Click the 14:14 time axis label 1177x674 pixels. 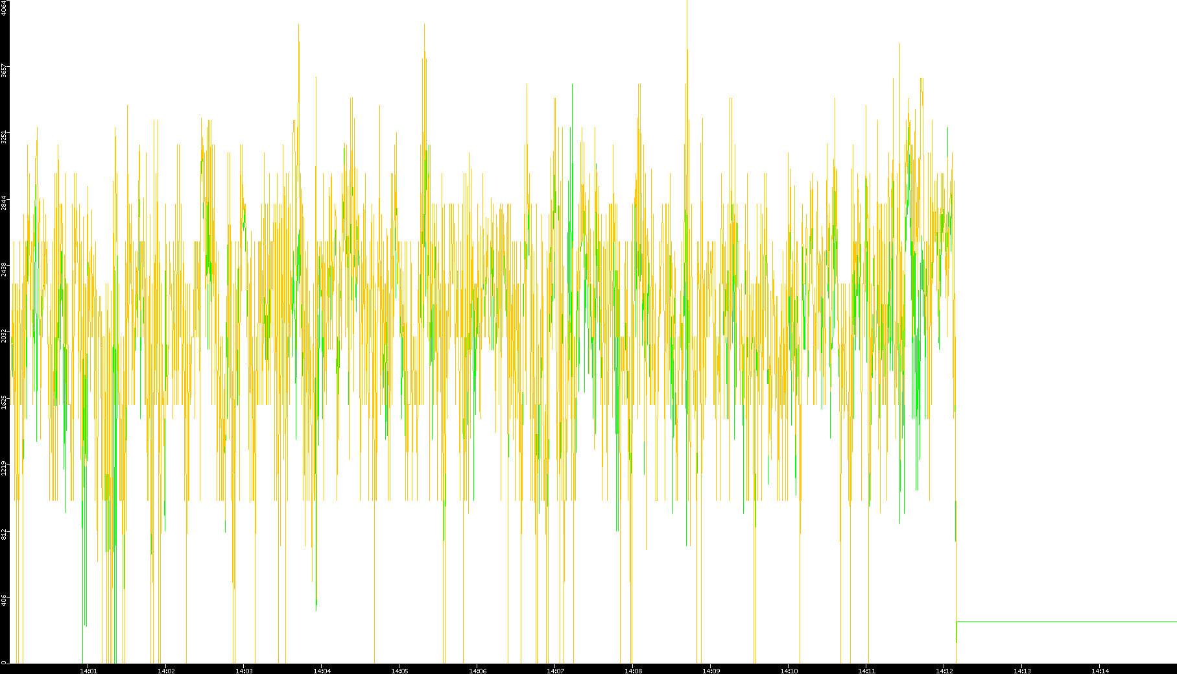pyautogui.click(x=1100, y=670)
